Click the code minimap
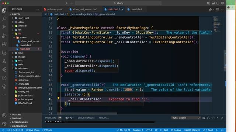The height and width of the screenshot is (132, 236). pyautogui.click(x=218, y=24)
